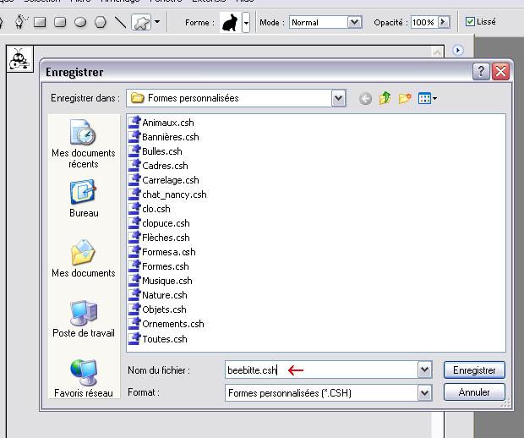The height and width of the screenshot is (438, 524).
Task: Click the rabbit shape preview thumbnail
Action: point(230,22)
